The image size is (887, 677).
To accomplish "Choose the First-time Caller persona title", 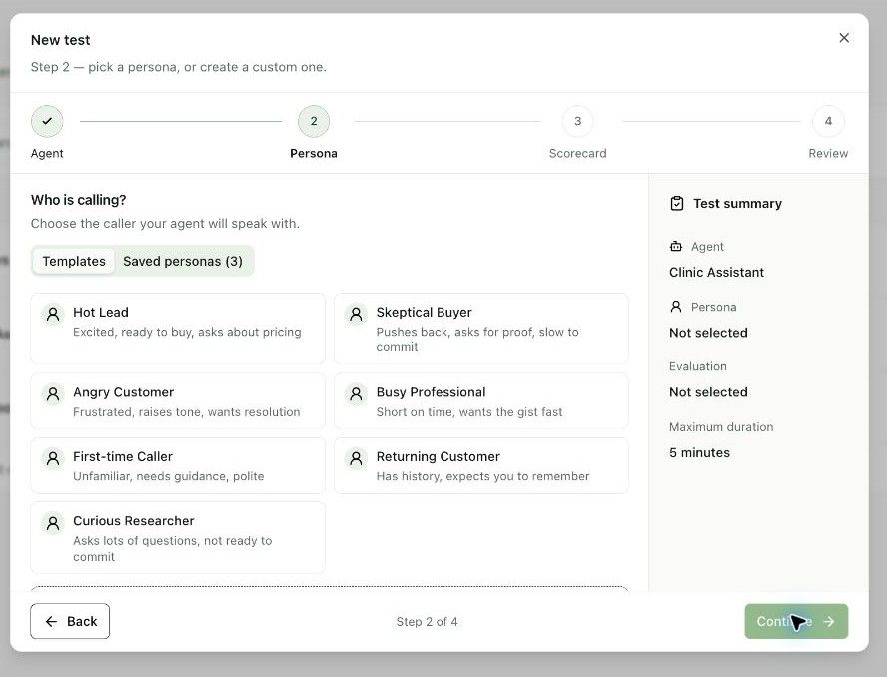I will (x=123, y=457).
